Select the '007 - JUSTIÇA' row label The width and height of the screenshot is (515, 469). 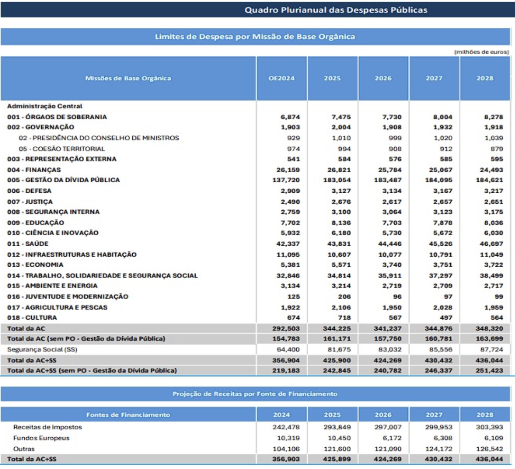tap(30, 202)
